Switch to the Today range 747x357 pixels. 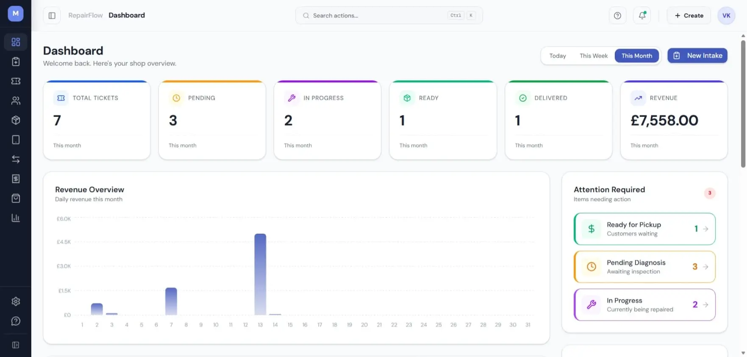click(558, 56)
